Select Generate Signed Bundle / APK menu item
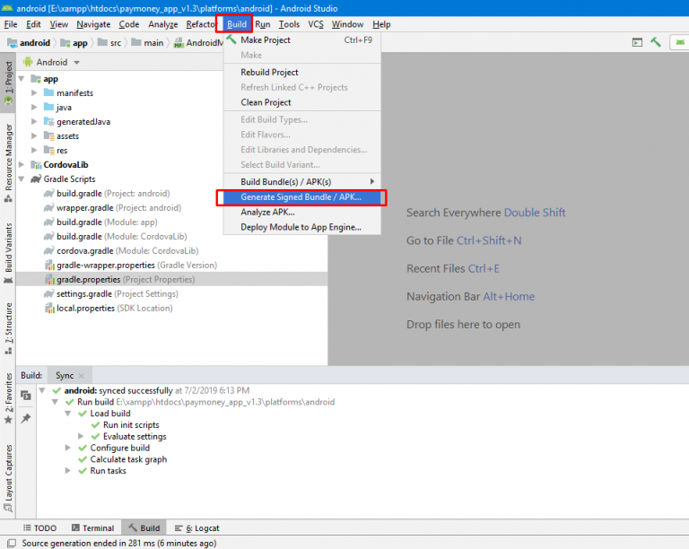This screenshot has height=549, width=689. point(301,197)
